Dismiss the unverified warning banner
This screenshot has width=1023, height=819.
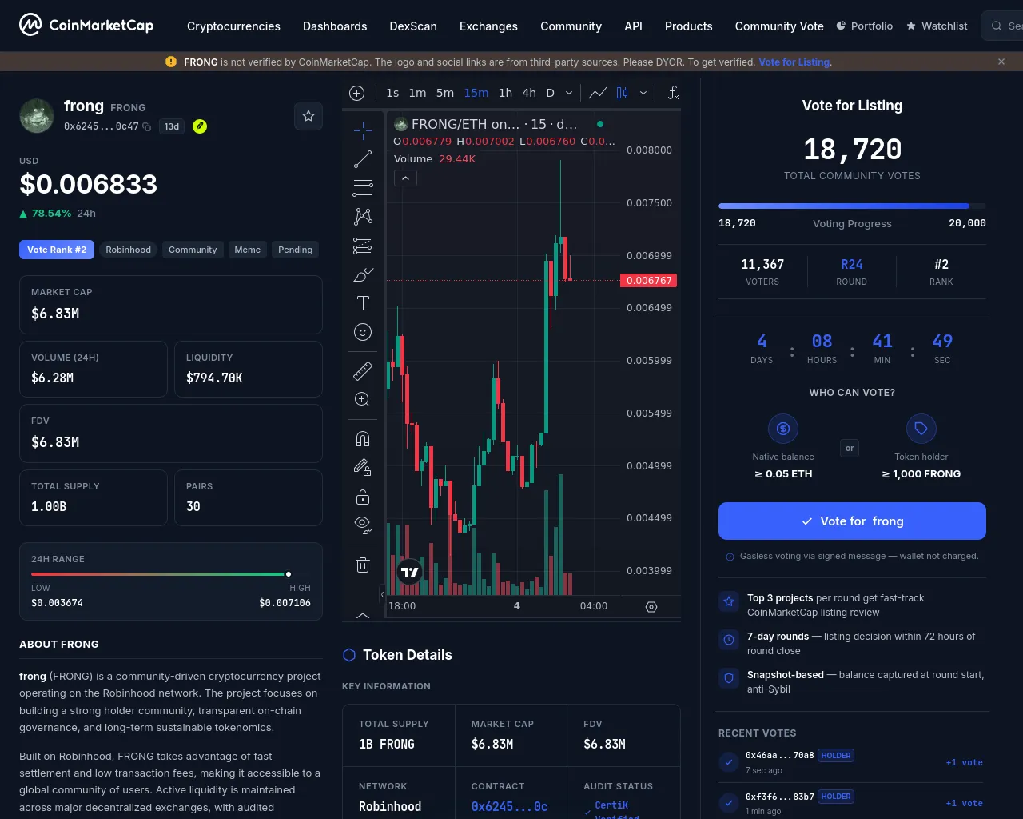point(1001,62)
